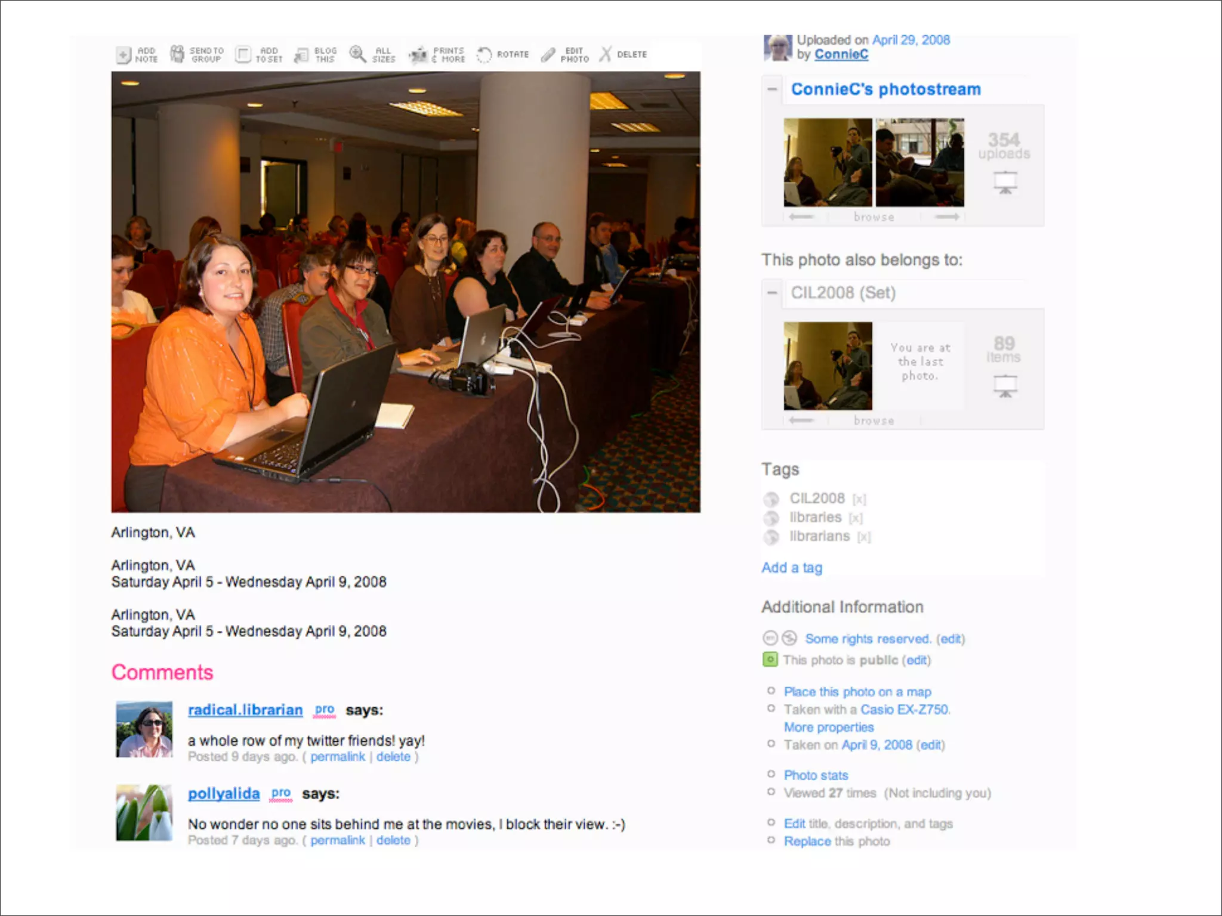The image size is (1222, 916).
Task: Edit the taken-on date
Action: tap(931, 745)
